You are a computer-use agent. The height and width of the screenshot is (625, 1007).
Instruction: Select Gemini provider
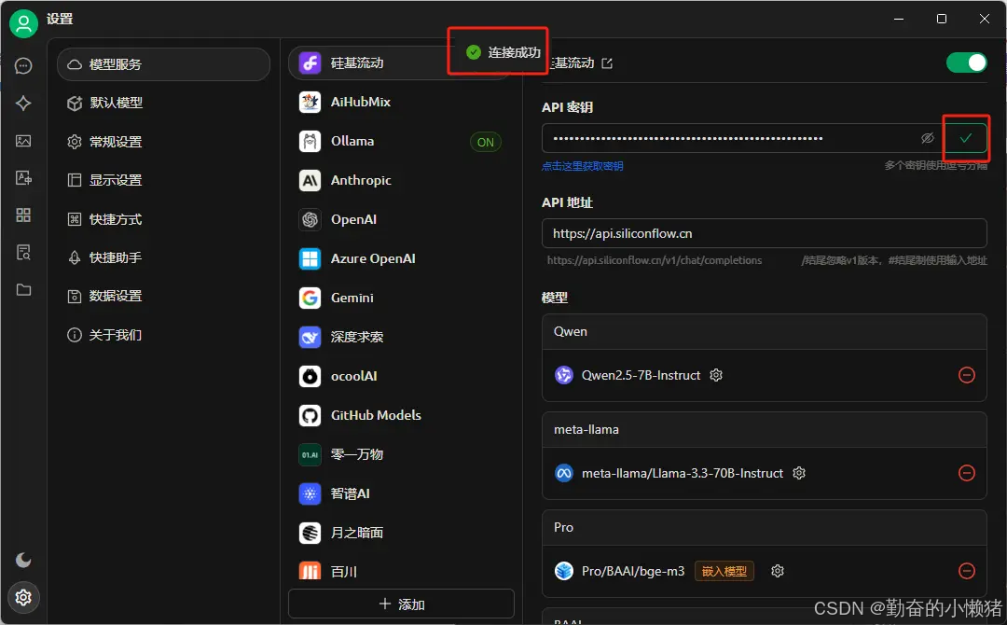[x=401, y=299]
